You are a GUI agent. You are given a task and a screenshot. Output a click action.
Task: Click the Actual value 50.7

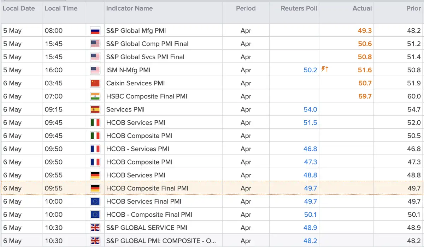(365, 83)
